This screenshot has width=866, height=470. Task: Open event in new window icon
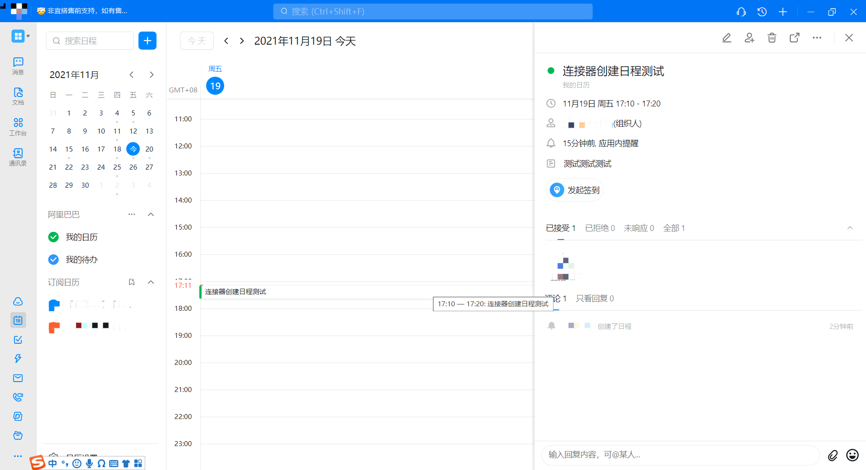[794, 38]
